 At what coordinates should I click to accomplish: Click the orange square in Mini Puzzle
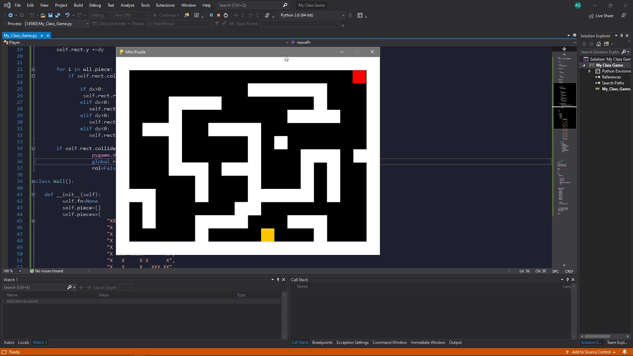[x=268, y=235]
